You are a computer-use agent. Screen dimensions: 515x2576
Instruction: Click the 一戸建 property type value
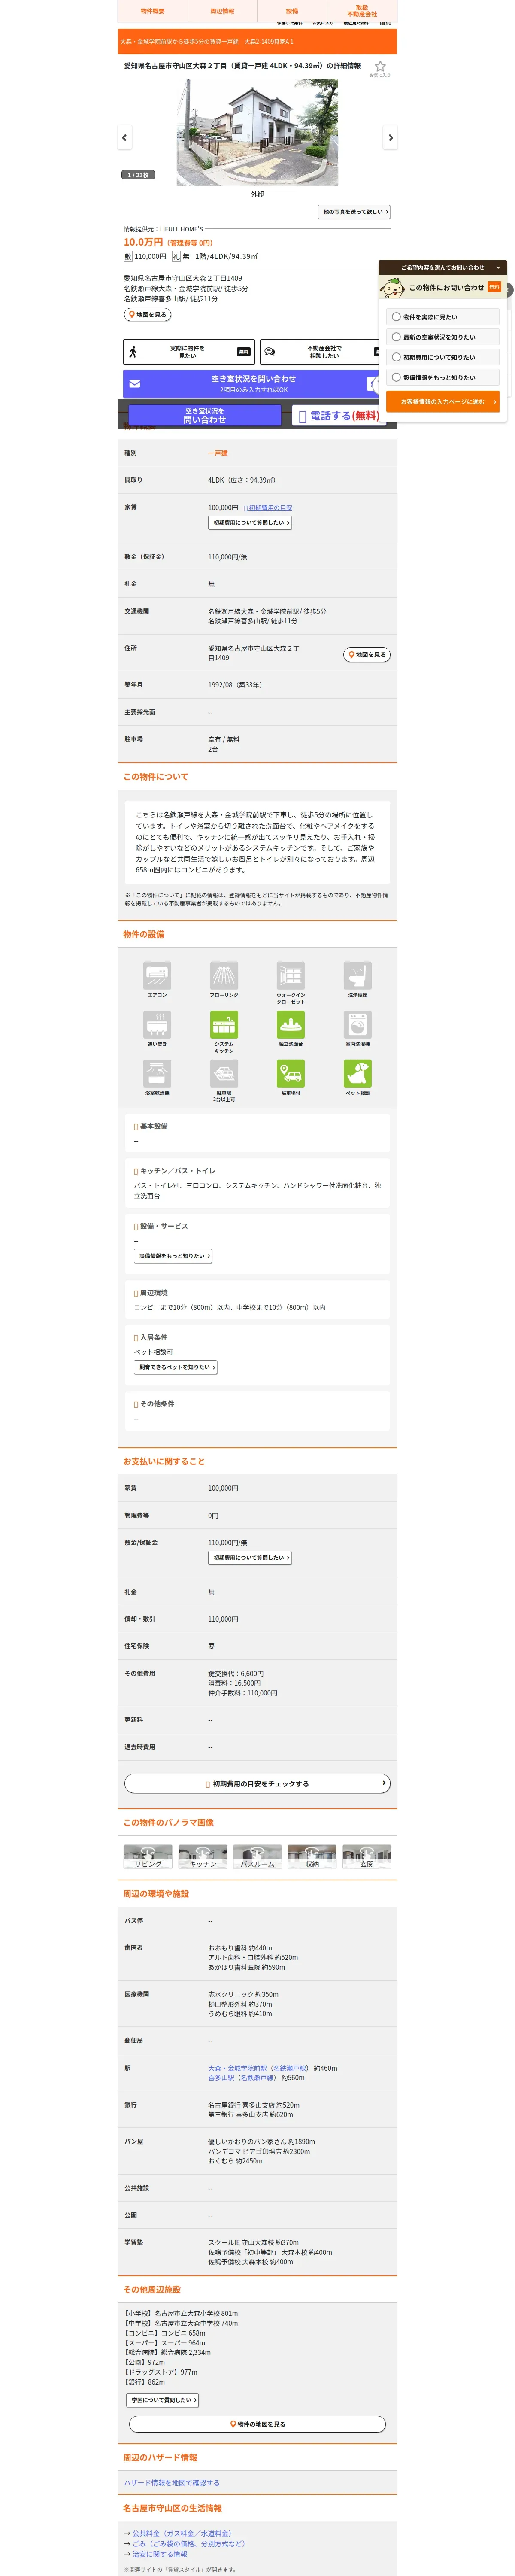point(218,453)
